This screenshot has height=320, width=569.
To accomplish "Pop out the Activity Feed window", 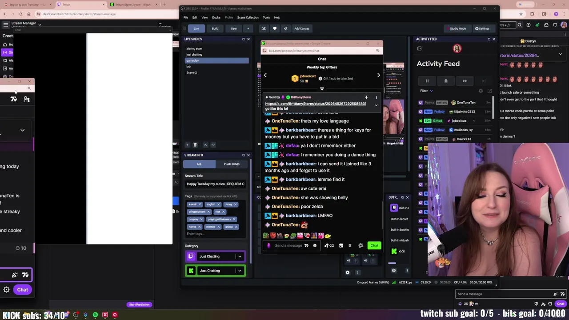I will pyautogui.click(x=489, y=91).
